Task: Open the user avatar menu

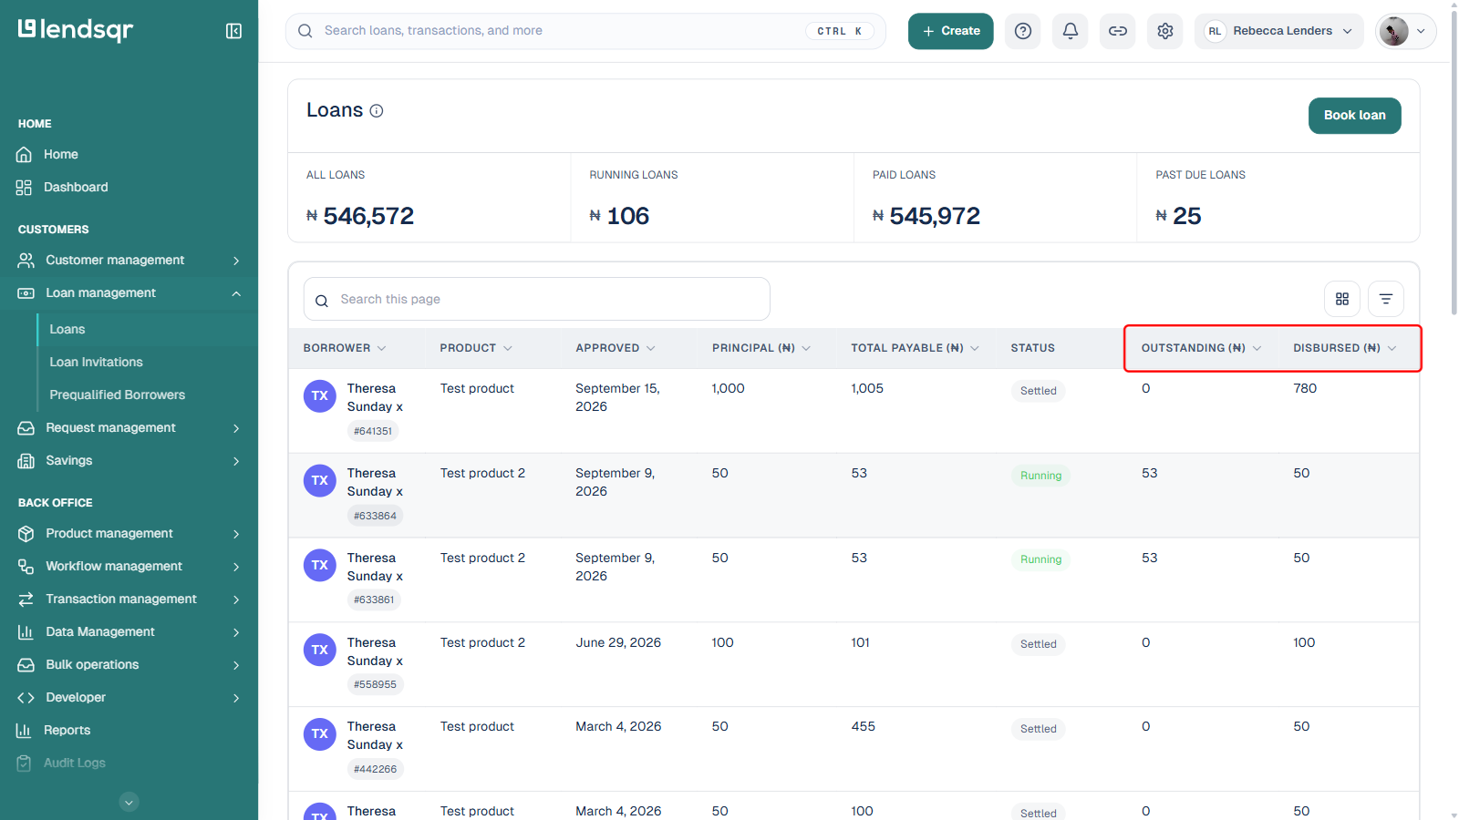Action: [1405, 31]
